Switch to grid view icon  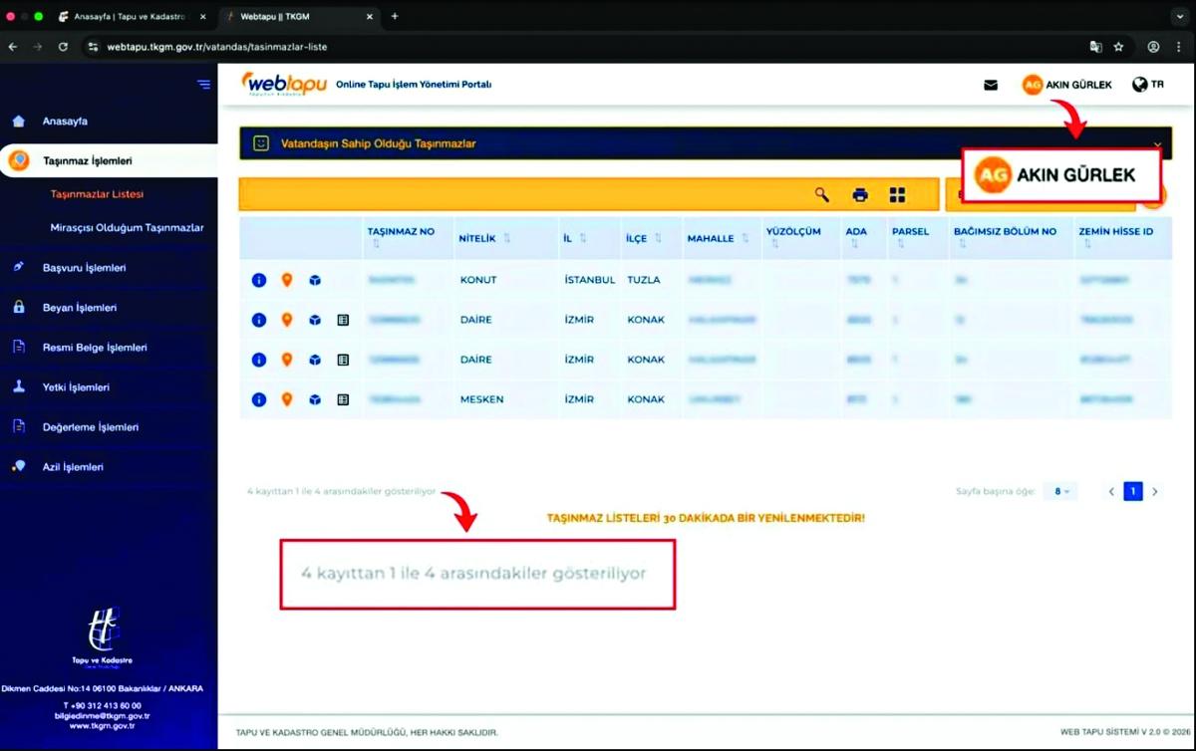(x=897, y=195)
